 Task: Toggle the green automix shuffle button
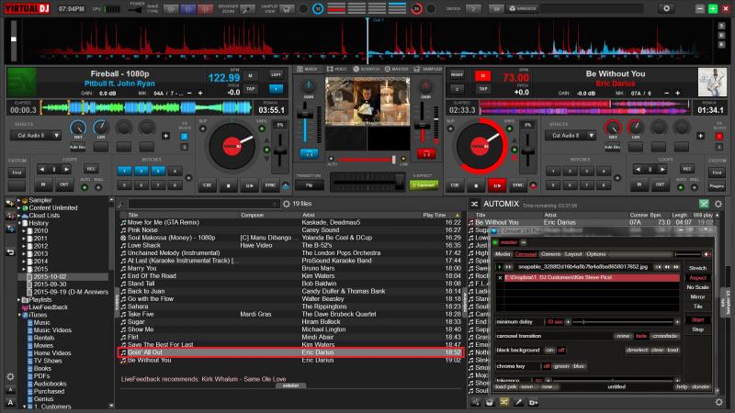704,204
